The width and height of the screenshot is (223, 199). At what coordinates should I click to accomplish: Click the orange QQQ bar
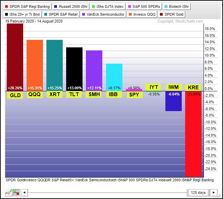coord(35,65)
